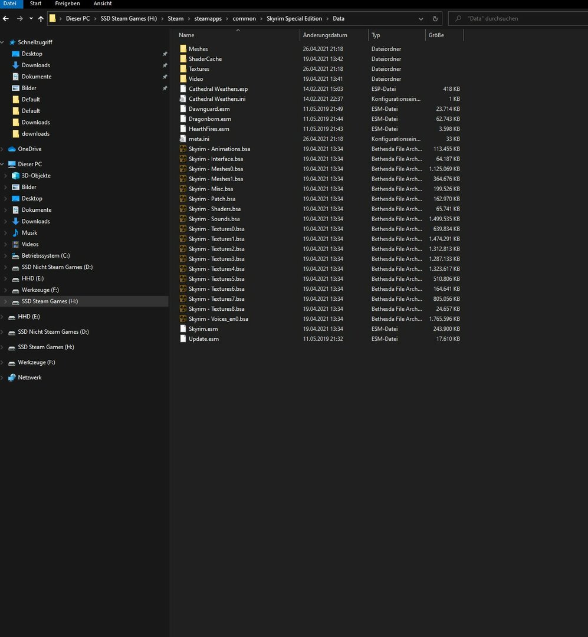The height and width of the screenshot is (637, 588).
Task: Select the Skyrim - Misc.bsa file name
Action: (211, 189)
